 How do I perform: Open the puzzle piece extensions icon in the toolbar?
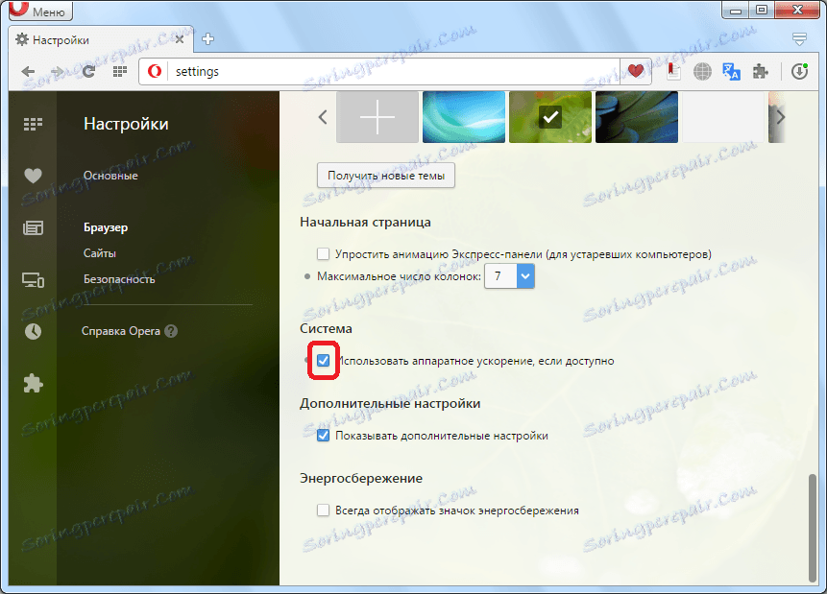click(760, 71)
